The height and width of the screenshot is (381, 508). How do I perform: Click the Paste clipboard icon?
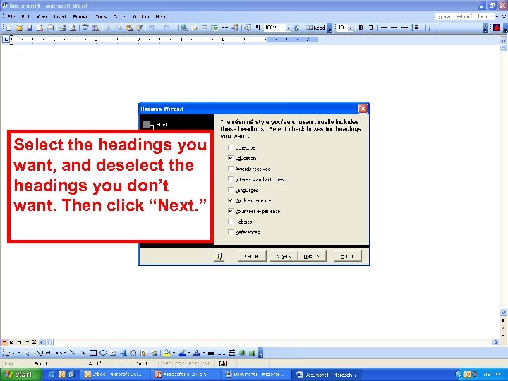click(x=129, y=28)
